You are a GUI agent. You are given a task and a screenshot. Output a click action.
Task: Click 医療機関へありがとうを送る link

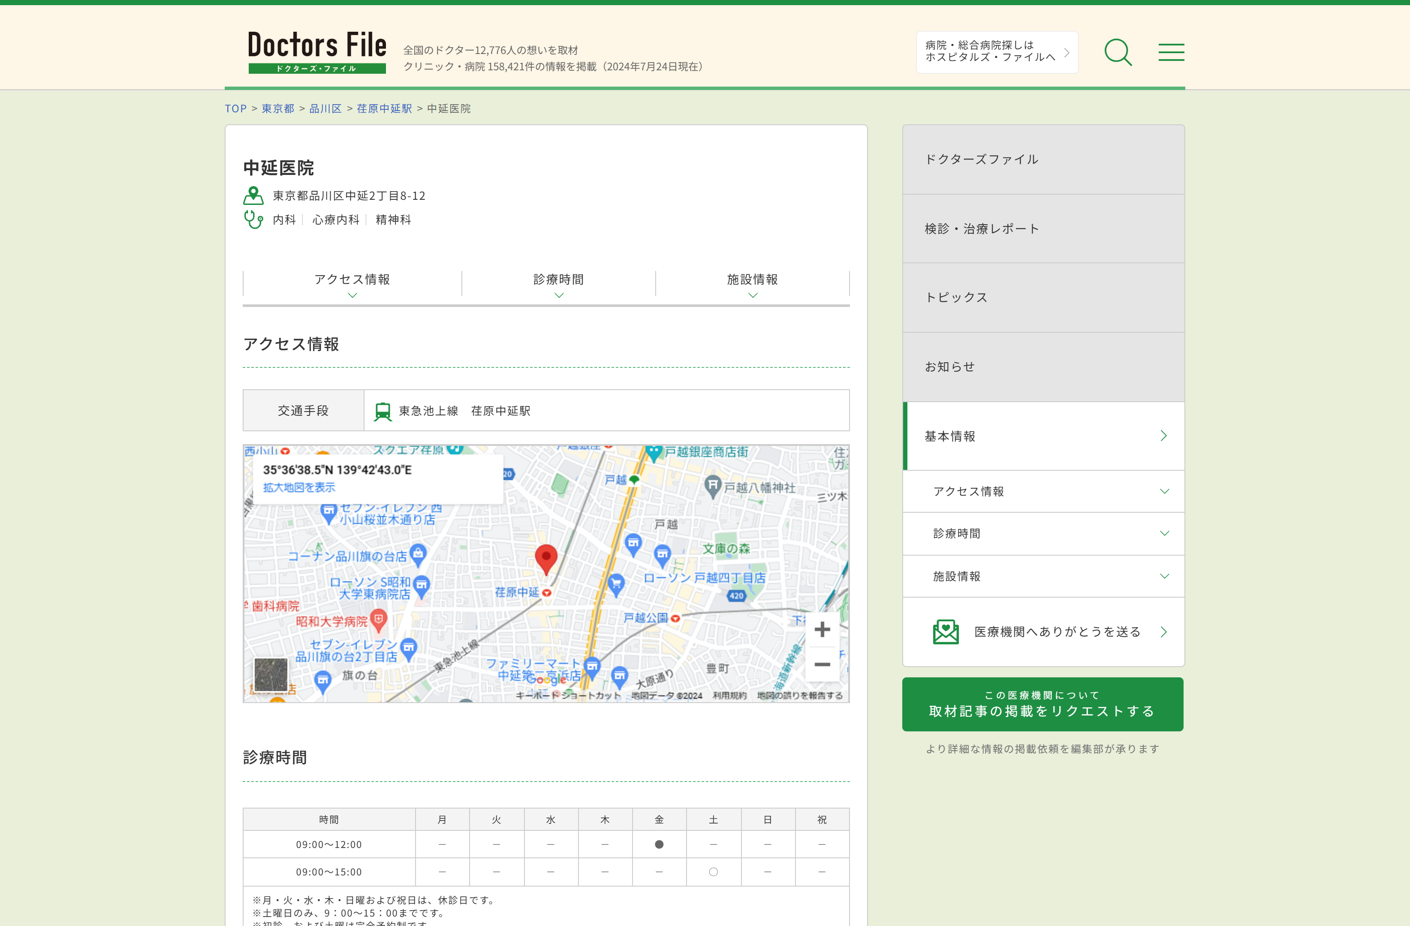(1043, 632)
